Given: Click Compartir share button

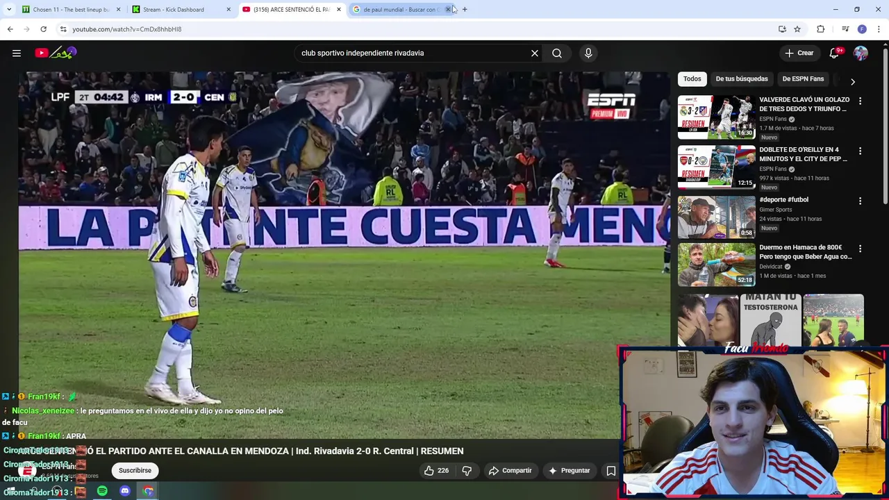Looking at the screenshot, I should pos(510,470).
